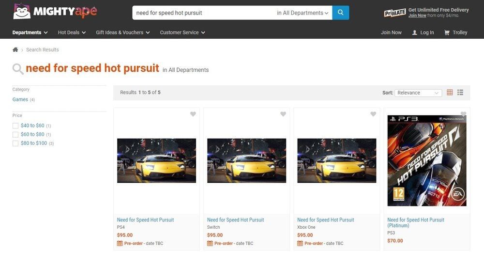Click the Mighty Ape logo
The width and height of the screenshot is (484, 253).
coord(55,11)
